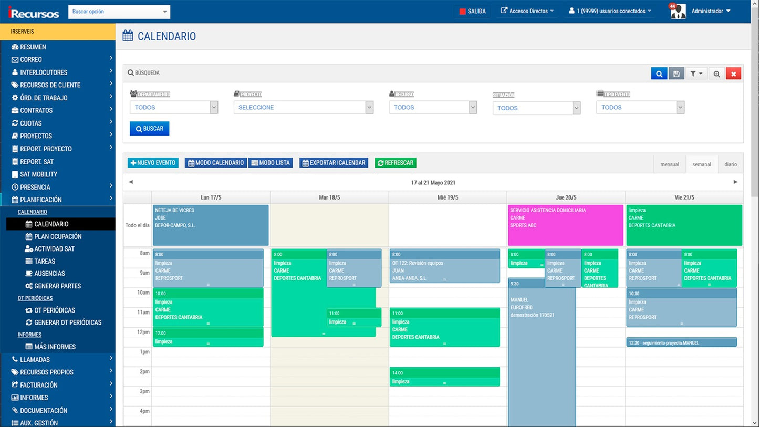
Task: Switch to Modo Calendario view
Action: 216,163
